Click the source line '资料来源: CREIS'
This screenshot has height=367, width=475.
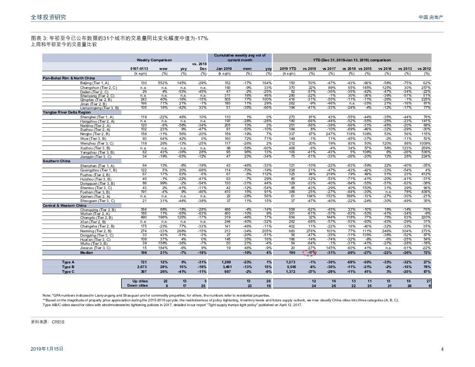[x=47, y=322]
